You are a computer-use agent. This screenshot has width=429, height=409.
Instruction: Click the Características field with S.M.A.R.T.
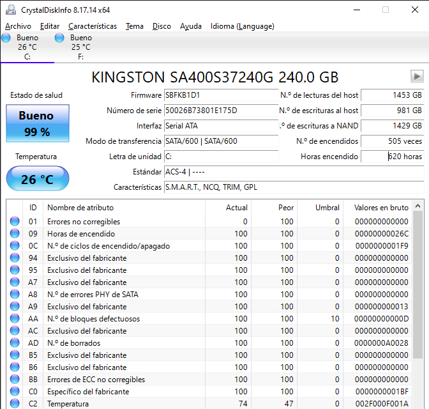tap(294, 187)
